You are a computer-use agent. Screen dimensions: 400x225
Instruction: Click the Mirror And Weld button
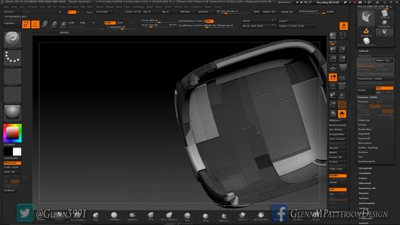(259, 26)
